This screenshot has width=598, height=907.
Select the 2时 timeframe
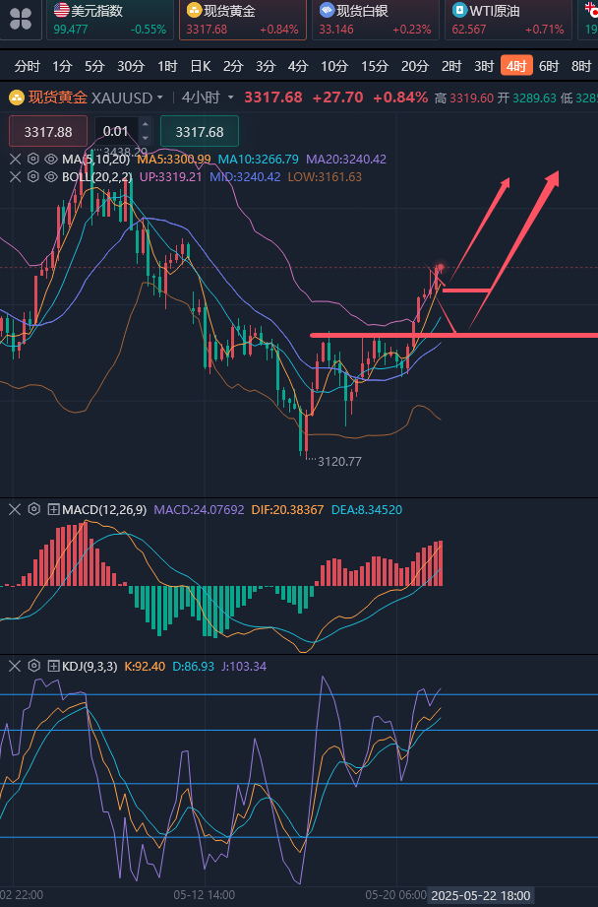point(451,67)
